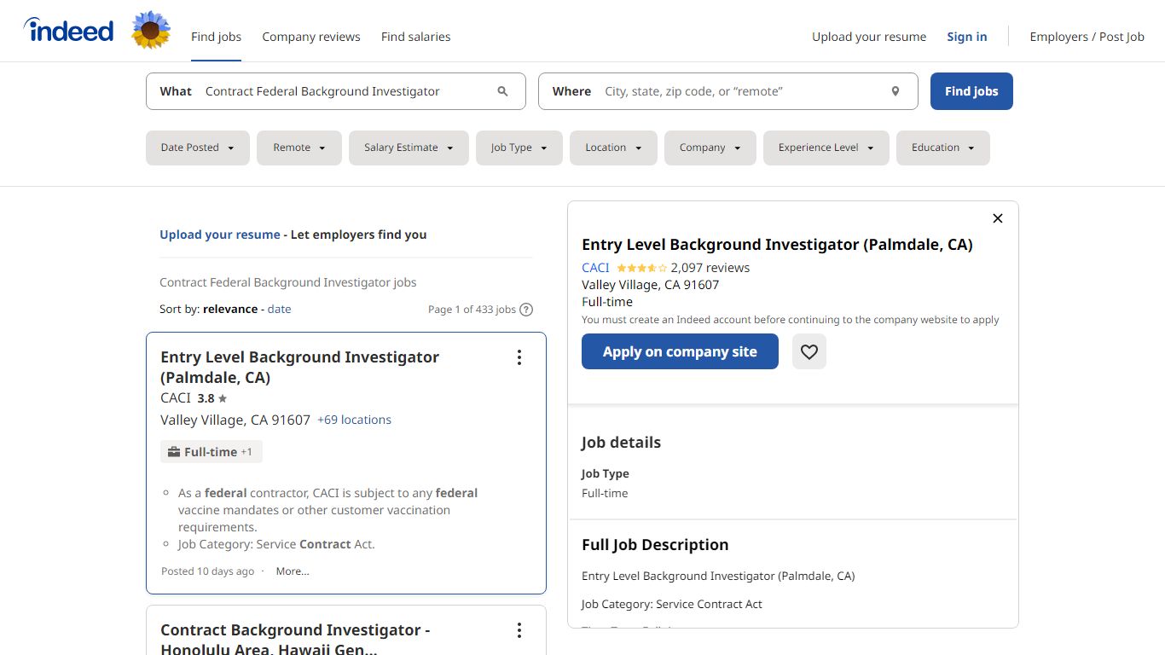This screenshot has height=655, width=1165.
Task: Click the briefcase Full-time tag
Action: click(211, 452)
